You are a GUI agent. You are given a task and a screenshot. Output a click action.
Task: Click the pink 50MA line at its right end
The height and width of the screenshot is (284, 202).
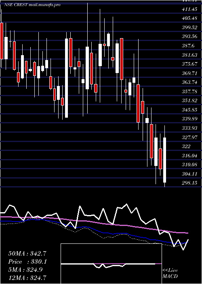(187, 233)
